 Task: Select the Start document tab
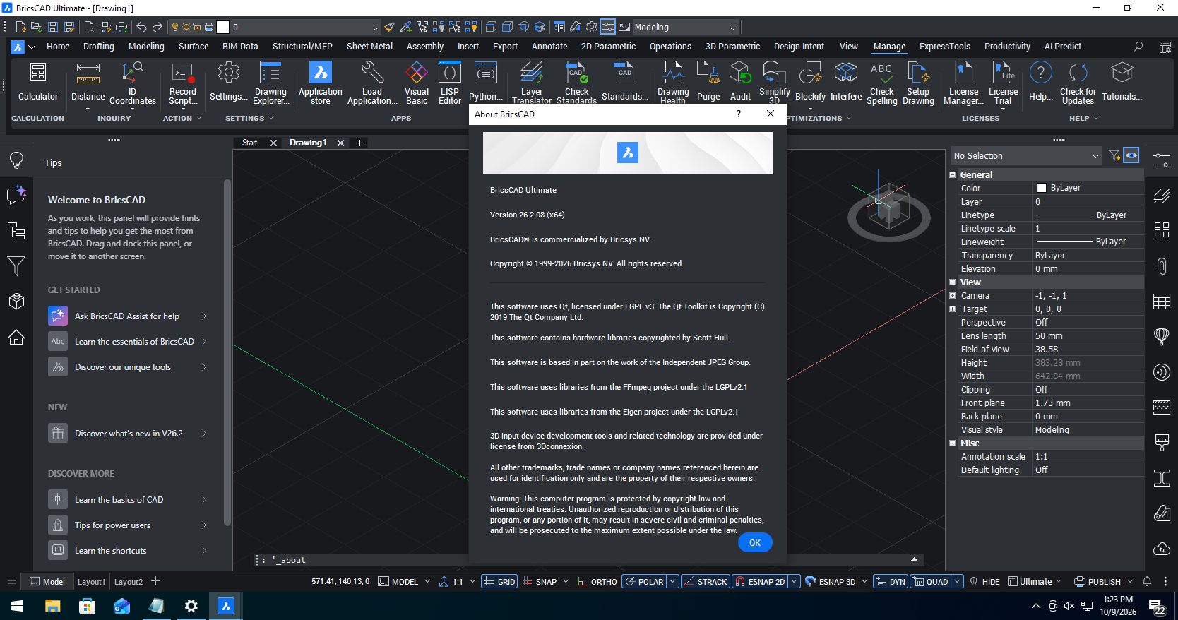[250, 143]
